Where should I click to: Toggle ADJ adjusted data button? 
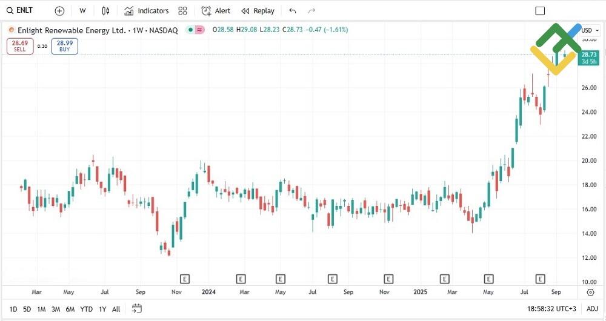(592, 309)
